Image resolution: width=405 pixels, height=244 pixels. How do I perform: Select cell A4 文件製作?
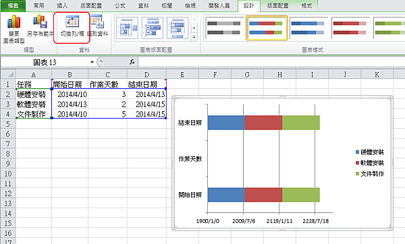point(34,114)
